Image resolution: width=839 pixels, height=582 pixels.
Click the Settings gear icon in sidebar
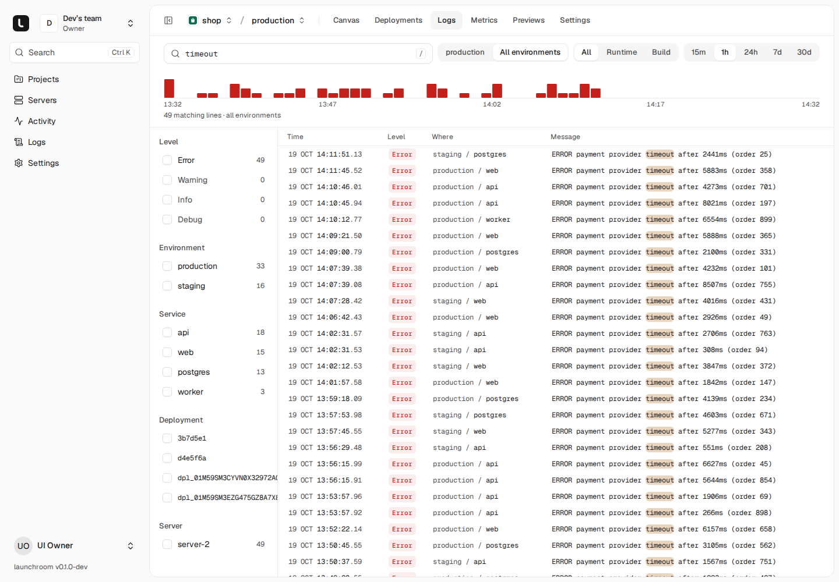[x=19, y=163]
